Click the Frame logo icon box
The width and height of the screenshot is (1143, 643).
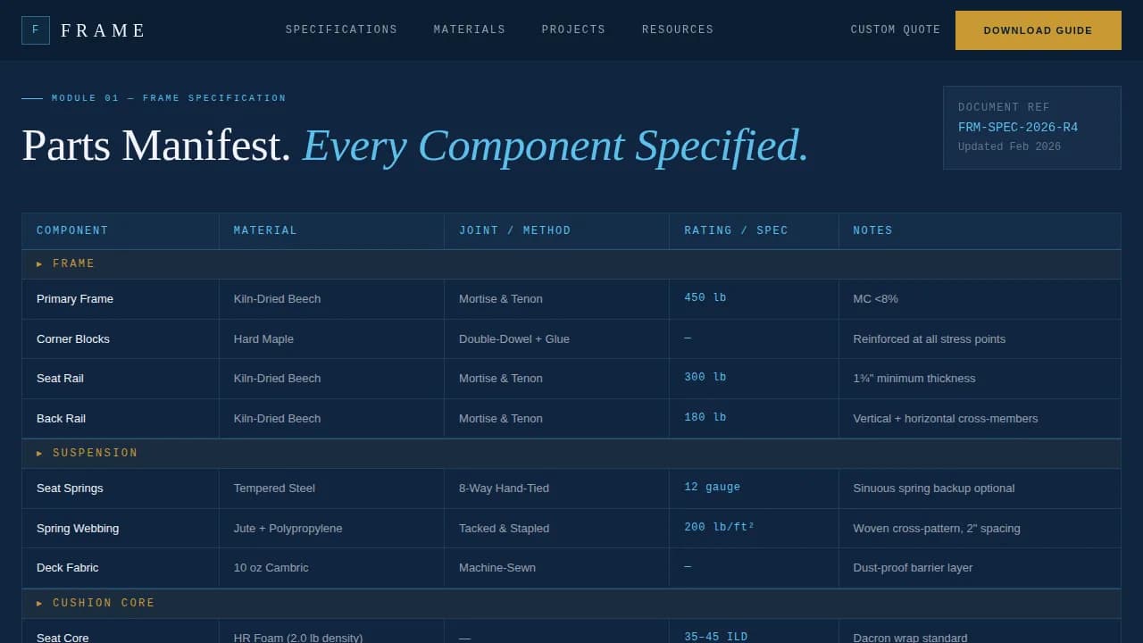[36, 30]
